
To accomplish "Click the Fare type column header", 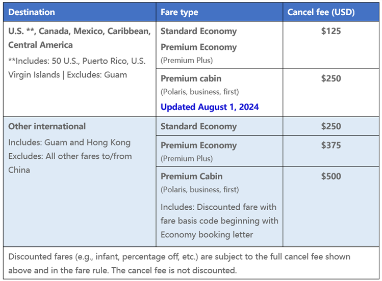I will [179, 12].
